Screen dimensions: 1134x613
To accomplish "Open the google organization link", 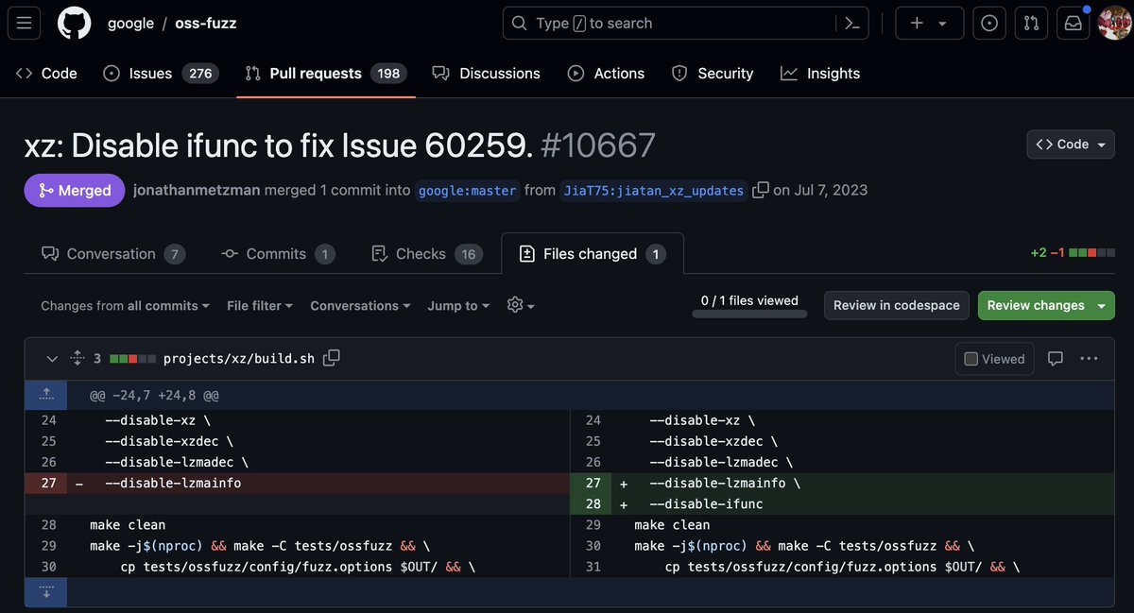I will (x=130, y=24).
